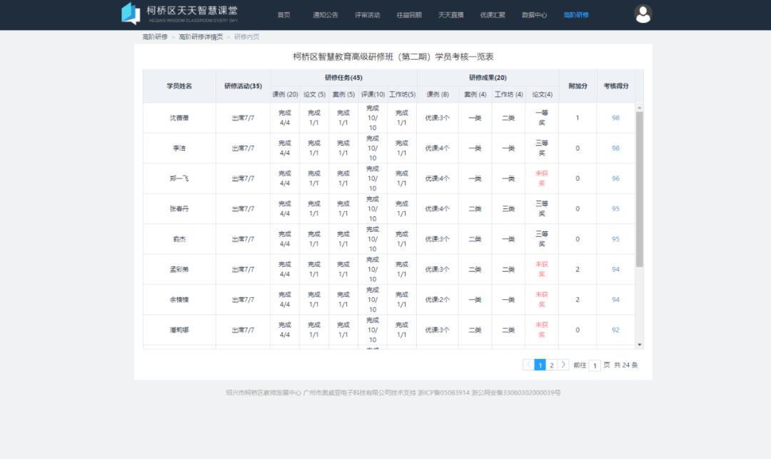Click the page number input field
This screenshot has width=771, height=459.
[x=595, y=364]
